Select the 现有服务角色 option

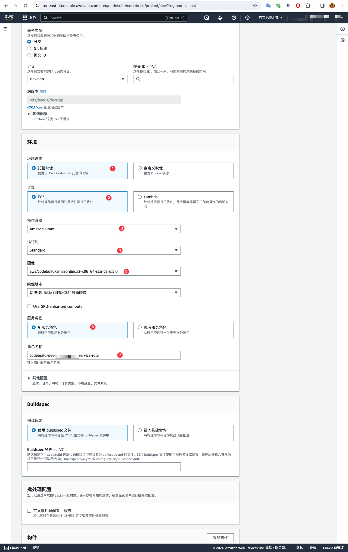pyautogui.click(x=184, y=330)
